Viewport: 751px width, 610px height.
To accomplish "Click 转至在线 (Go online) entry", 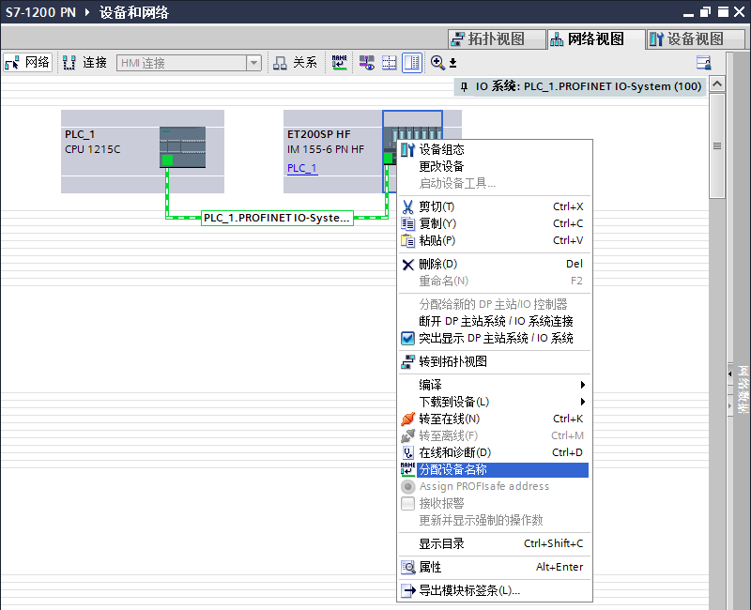I will coord(495,419).
